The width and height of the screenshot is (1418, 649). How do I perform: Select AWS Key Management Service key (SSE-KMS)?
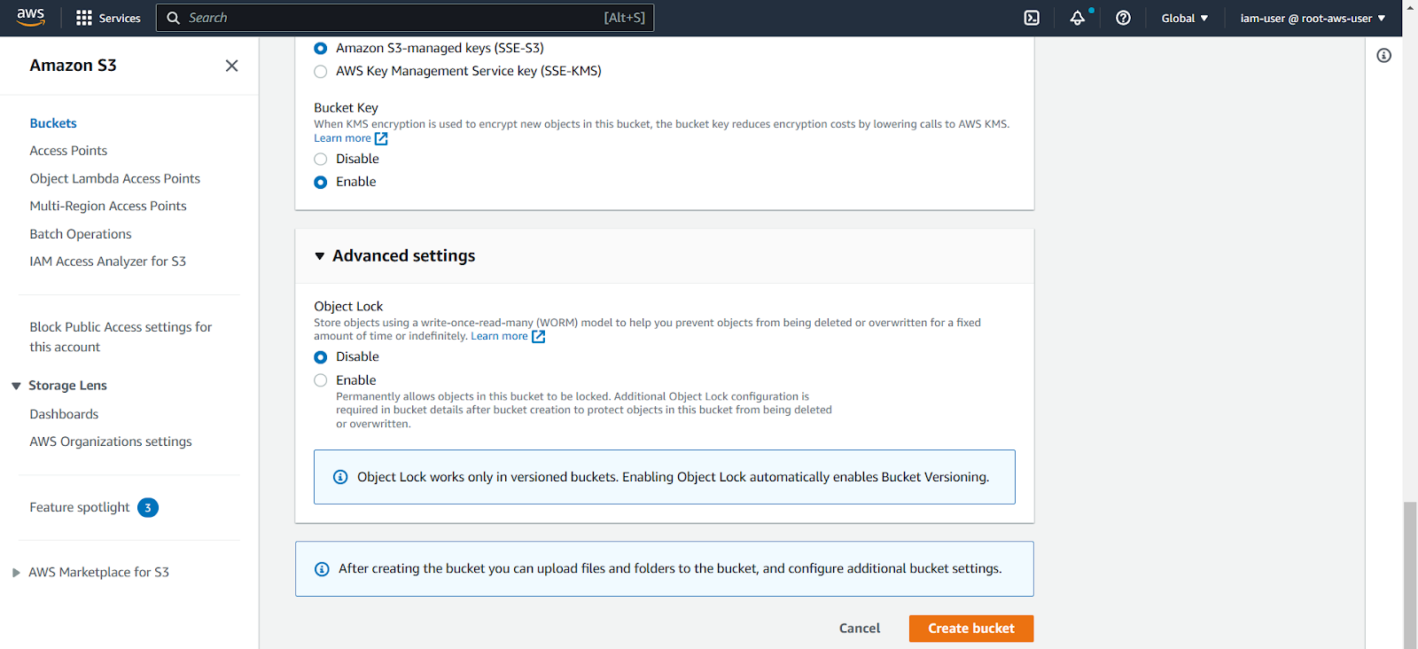point(321,72)
